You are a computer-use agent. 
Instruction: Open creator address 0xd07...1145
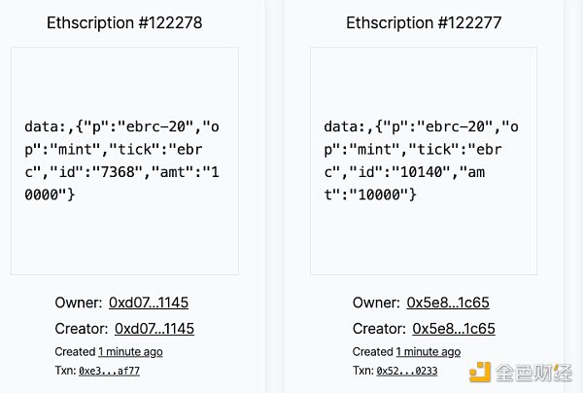pyautogui.click(x=154, y=328)
